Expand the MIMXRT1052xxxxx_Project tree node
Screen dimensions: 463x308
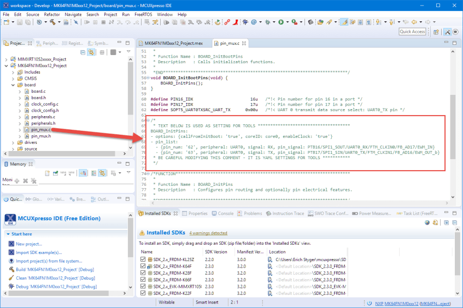pos(6,59)
